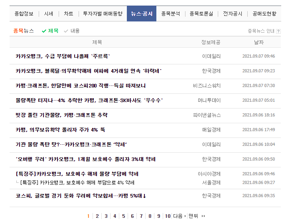Open the 종목분석 tab
This screenshot has width=286, height=221.
[171, 14]
